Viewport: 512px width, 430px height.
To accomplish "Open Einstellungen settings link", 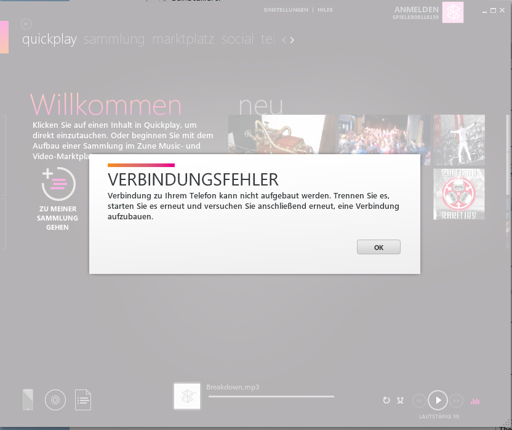I will click(286, 10).
